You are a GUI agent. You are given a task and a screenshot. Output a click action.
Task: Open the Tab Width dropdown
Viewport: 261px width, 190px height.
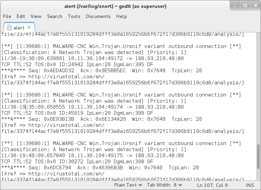[x=165, y=185]
